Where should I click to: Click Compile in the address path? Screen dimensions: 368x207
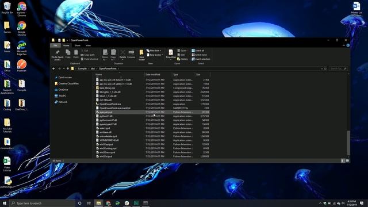pyautogui.click(x=82, y=68)
